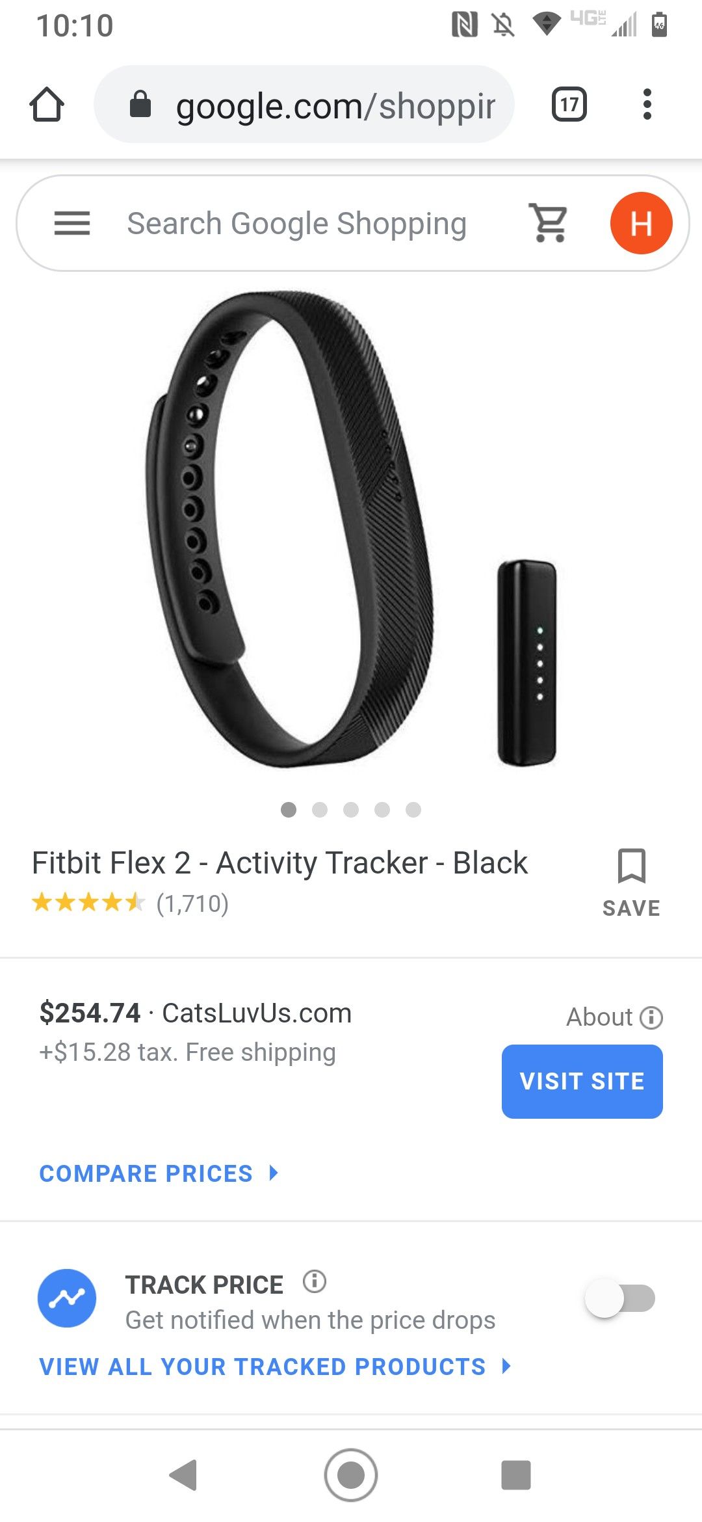Open the tab switcher showing 17 tabs
702x1522 pixels.
569,104
